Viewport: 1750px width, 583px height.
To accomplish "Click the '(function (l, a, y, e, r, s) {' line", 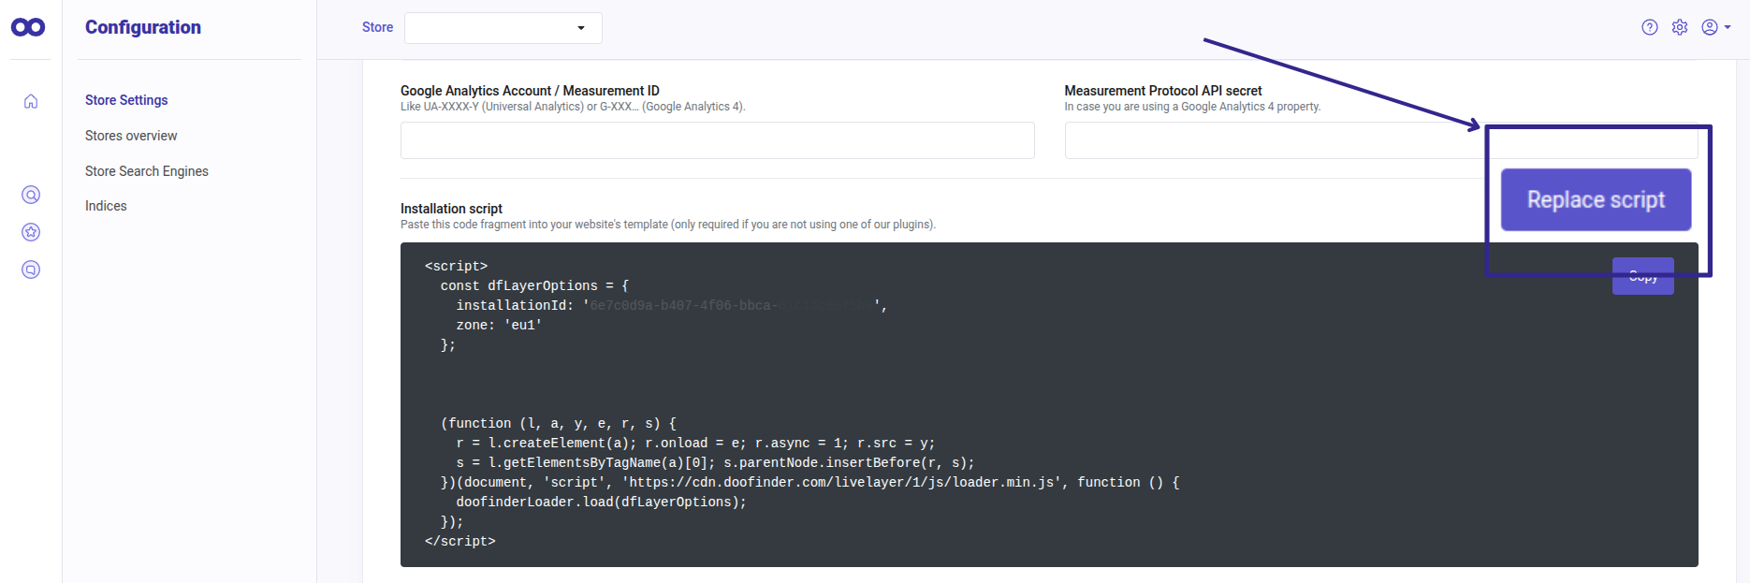I will (559, 424).
